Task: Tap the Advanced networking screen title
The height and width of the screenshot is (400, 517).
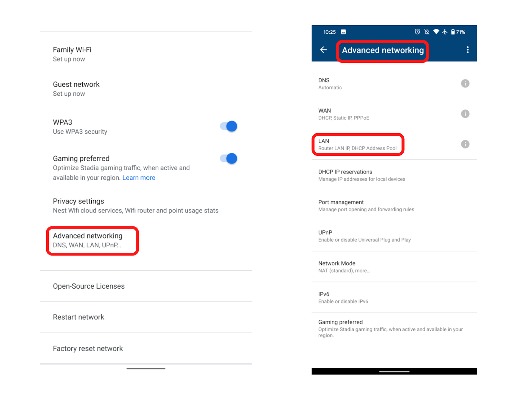Action: coord(383,50)
